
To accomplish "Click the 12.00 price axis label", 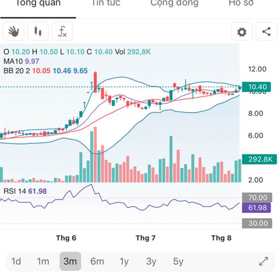I will [x=257, y=69].
